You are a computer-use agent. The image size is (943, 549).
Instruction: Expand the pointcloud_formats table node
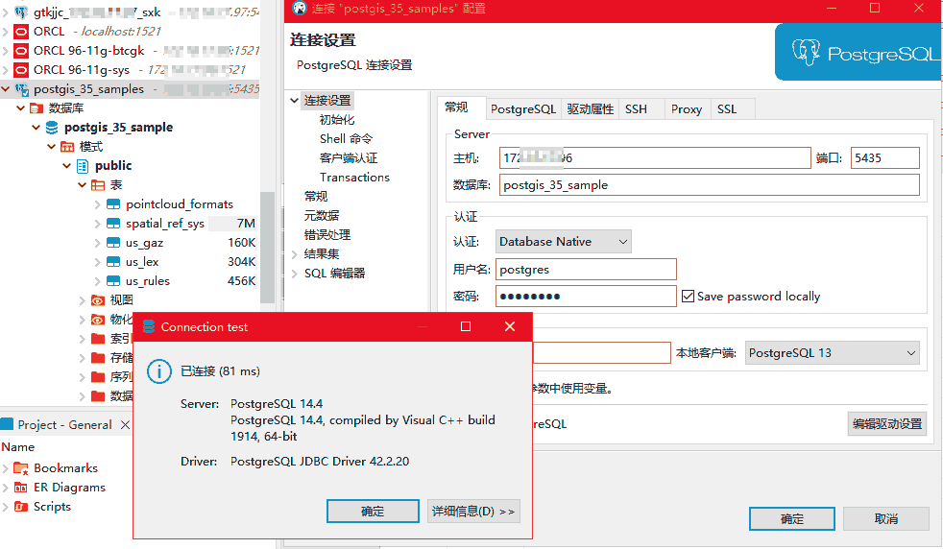(97, 204)
